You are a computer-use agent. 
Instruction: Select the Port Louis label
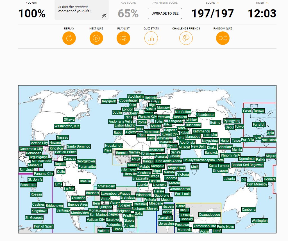[x=183, y=194]
